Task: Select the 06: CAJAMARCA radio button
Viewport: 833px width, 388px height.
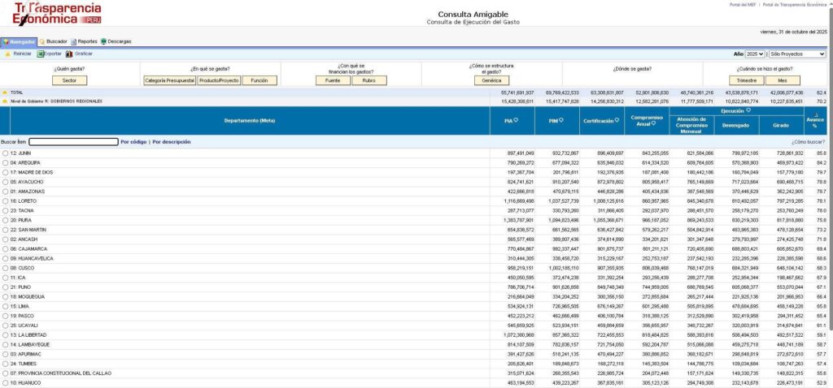Action: point(6,249)
